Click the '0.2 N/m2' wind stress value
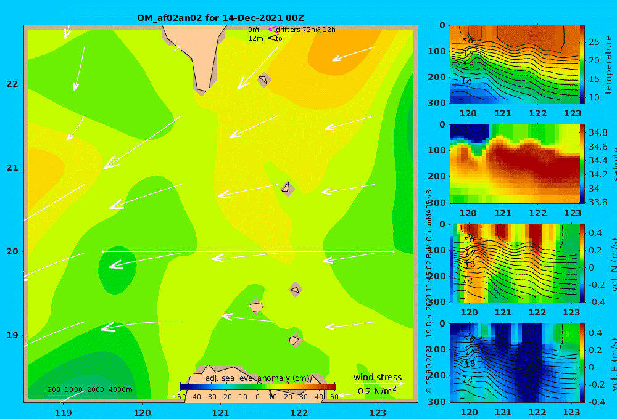 pos(377,391)
